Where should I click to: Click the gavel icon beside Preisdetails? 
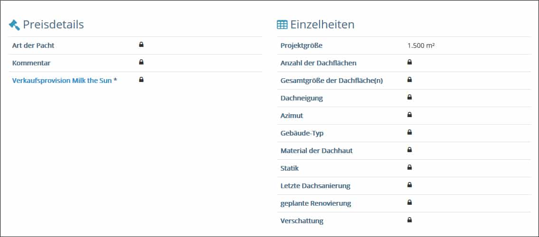point(14,24)
